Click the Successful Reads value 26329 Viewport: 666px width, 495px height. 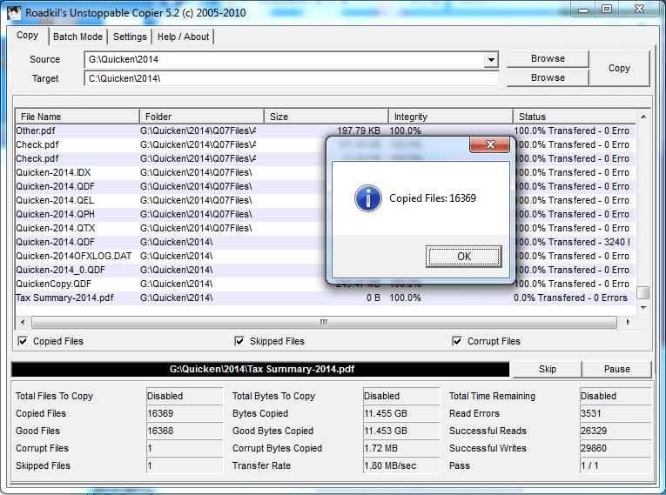pos(616,431)
